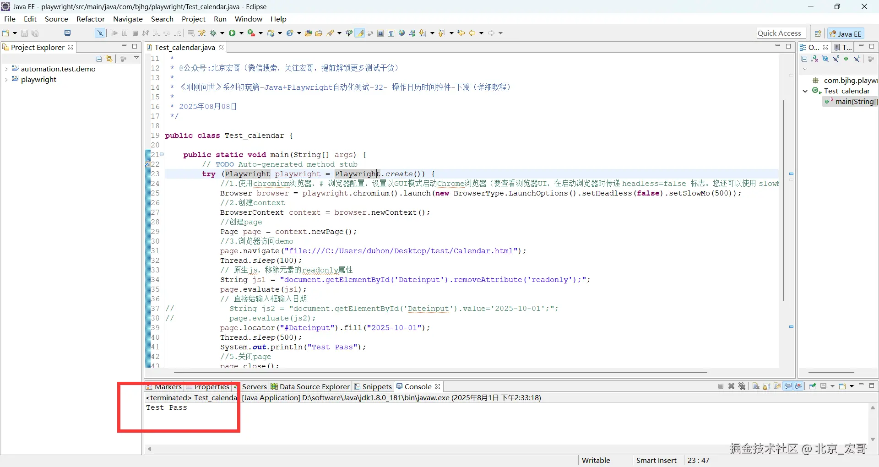Click the Run Last Tool (external tools) icon
879x467 pixels.
click(x=251, y=33)
